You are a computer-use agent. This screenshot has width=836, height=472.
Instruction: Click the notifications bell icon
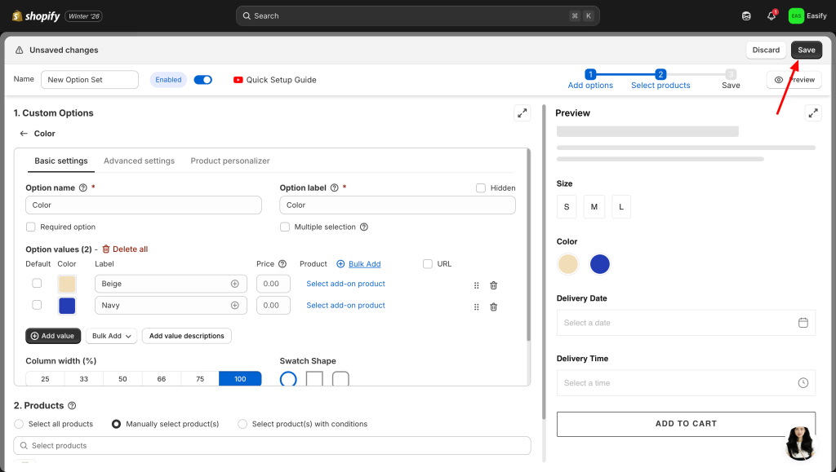click(x=771, y=16)
